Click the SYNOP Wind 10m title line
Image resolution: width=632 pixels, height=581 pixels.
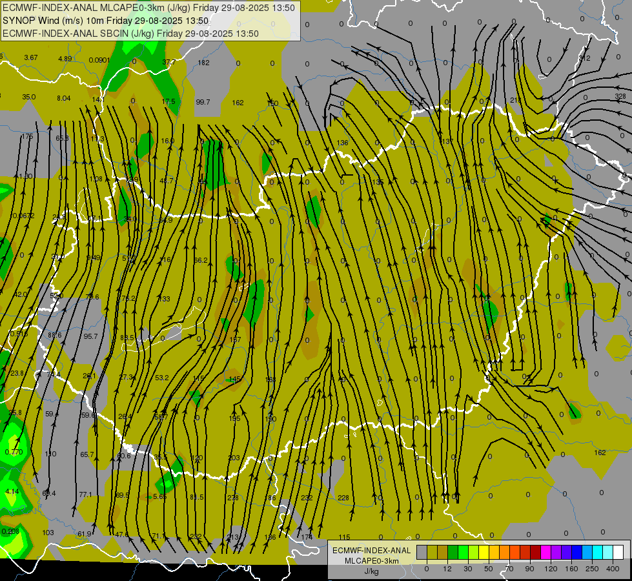[106, 21]
